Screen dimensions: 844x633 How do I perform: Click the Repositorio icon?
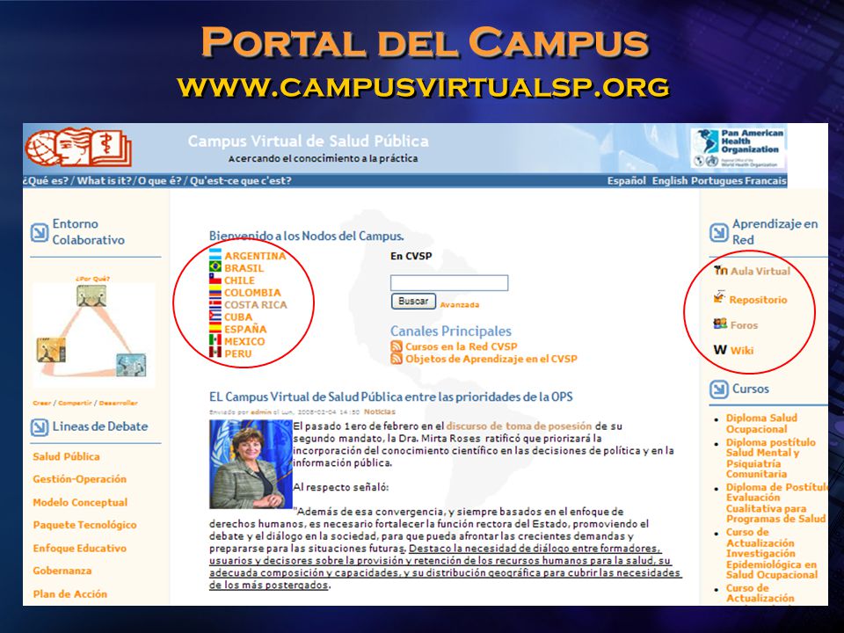pos(720,297)
